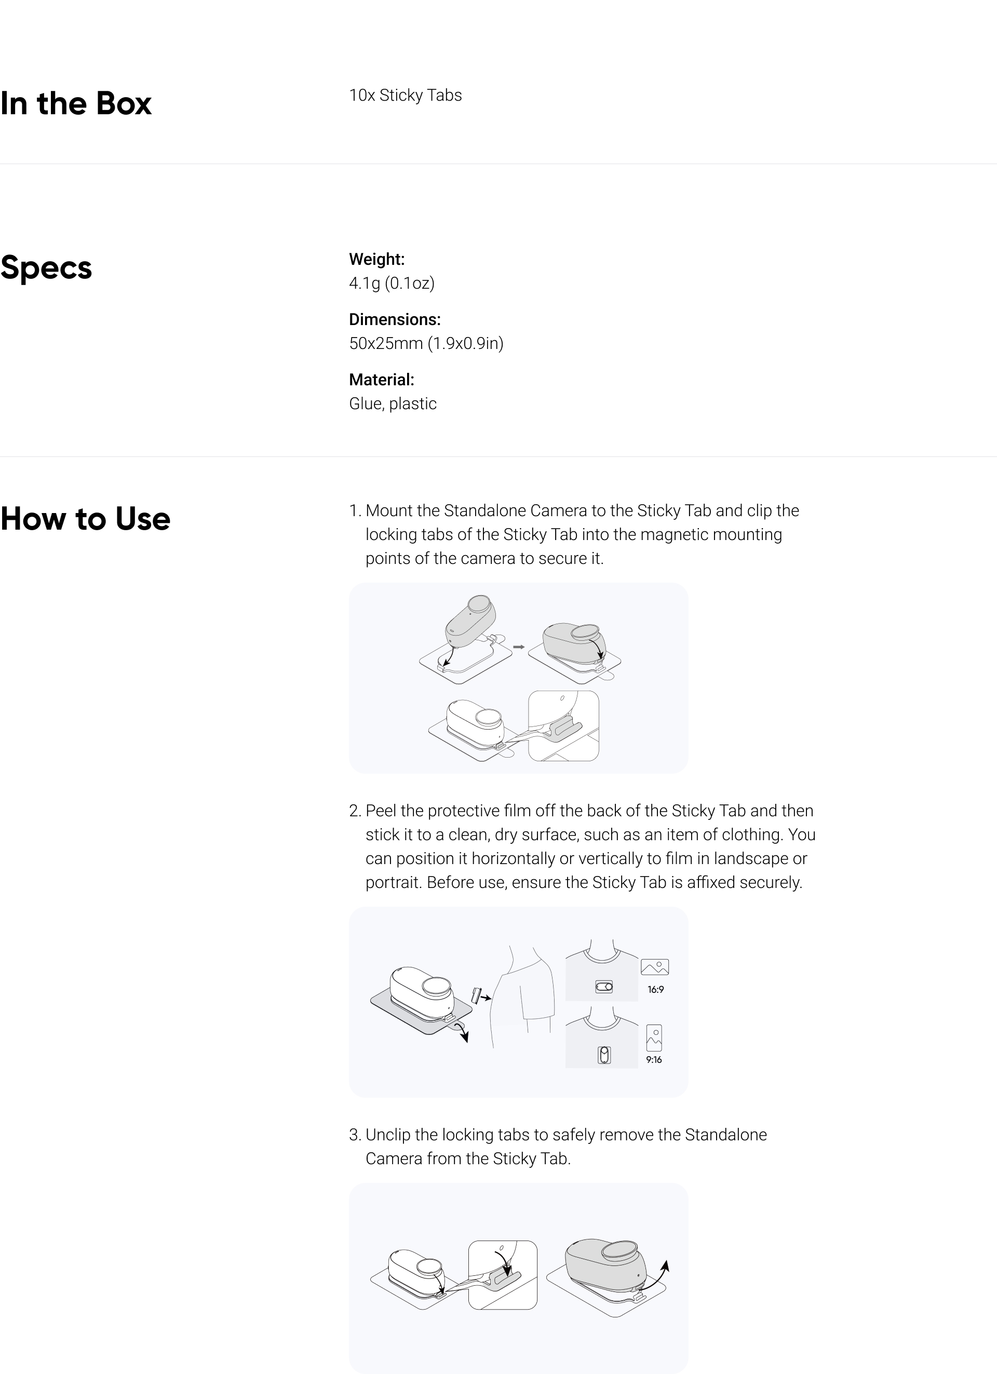The width and height of the screenshot is (997, 1374).
Task: Click the Material value Glue, plastic
Action: click(x=393, y=403)
